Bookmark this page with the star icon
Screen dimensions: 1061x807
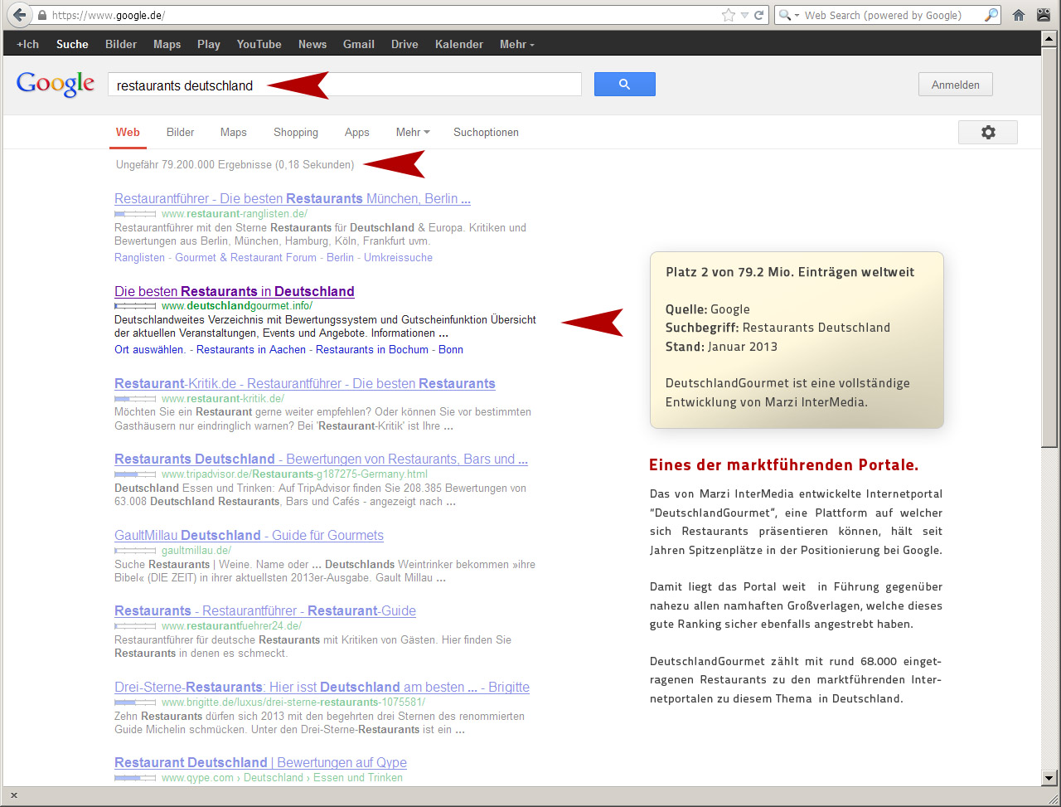(729, 15)
